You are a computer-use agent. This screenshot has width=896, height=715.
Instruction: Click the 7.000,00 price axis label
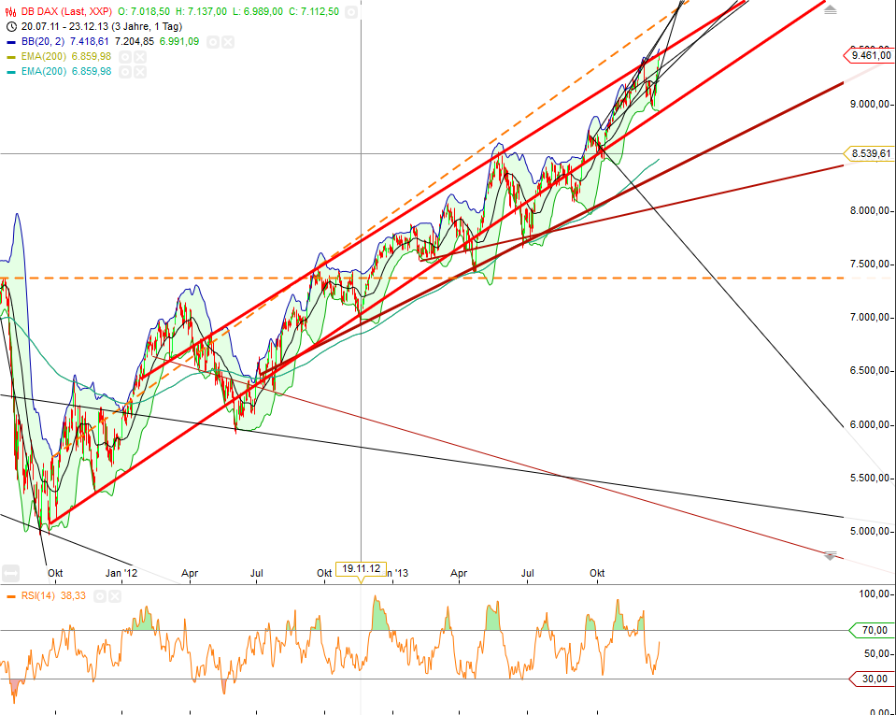[x=871, y=317]
